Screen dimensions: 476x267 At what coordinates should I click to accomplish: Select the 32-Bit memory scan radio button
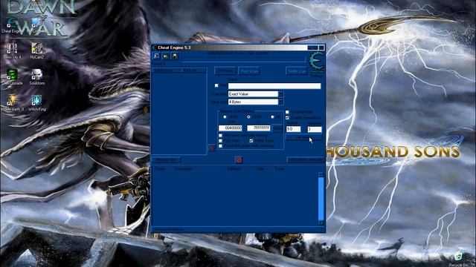248,117
